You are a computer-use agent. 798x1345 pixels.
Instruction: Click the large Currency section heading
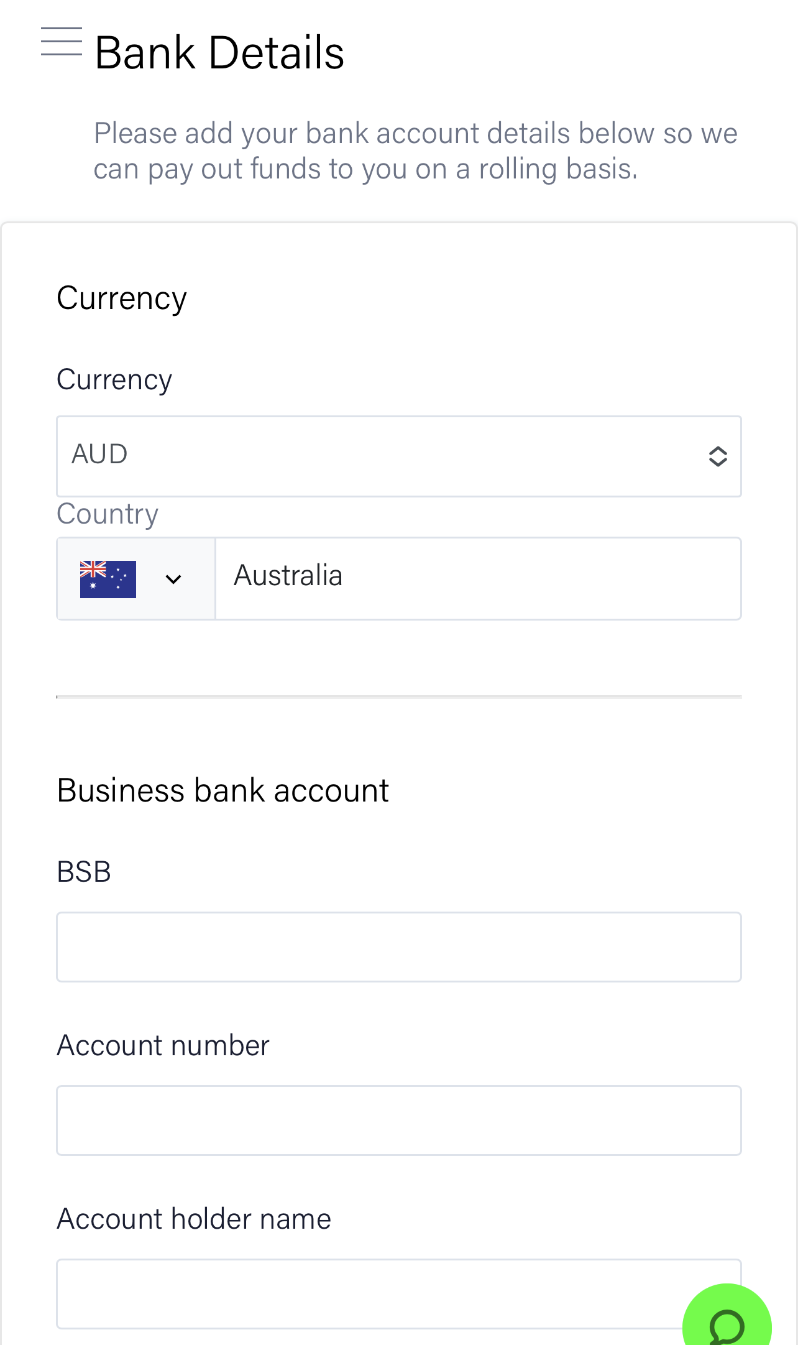click(x=122, y=298)
